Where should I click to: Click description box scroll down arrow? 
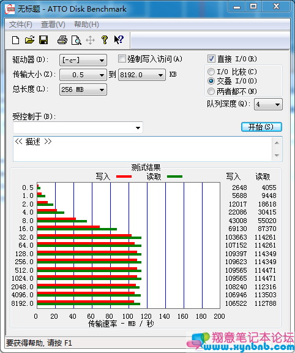point(277,155)
